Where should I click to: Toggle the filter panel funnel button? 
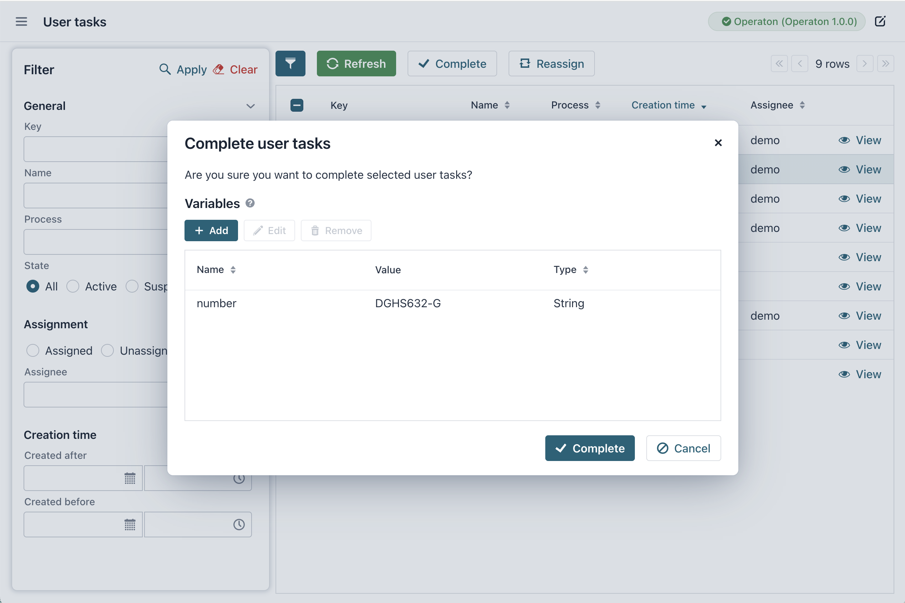(x=290, y=64)
